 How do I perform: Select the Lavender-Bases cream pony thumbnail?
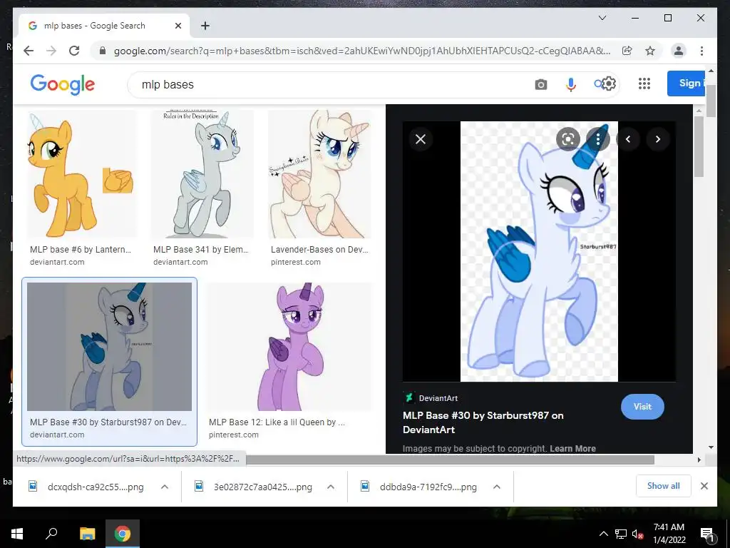(x=320, y=174)
